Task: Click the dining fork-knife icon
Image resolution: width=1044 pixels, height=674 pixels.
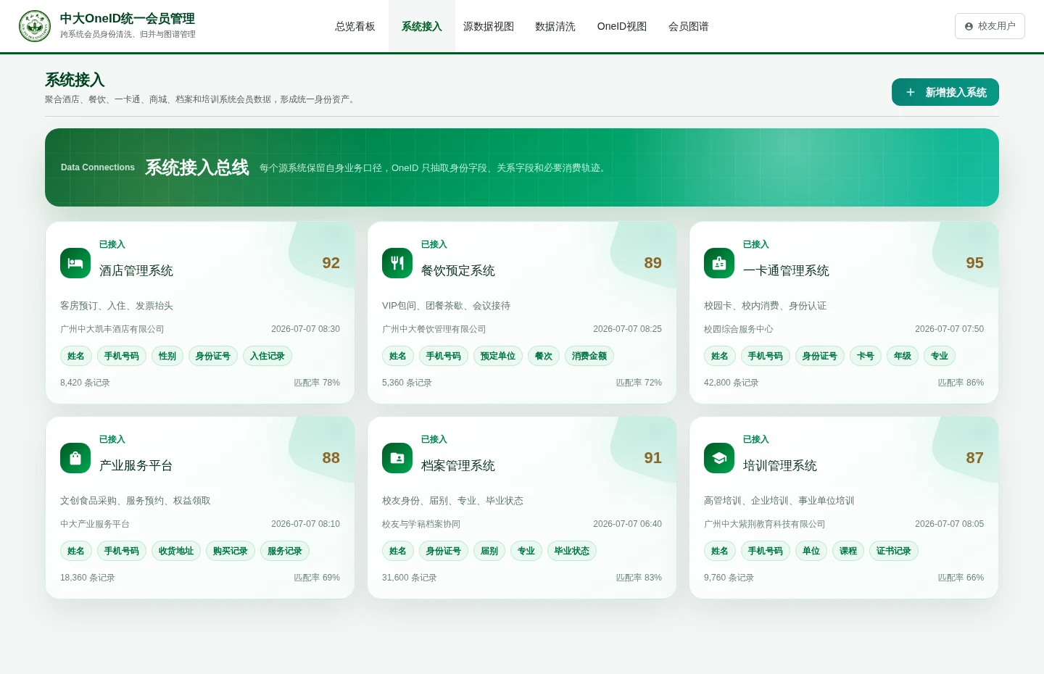Action: (x=397, y=263)
